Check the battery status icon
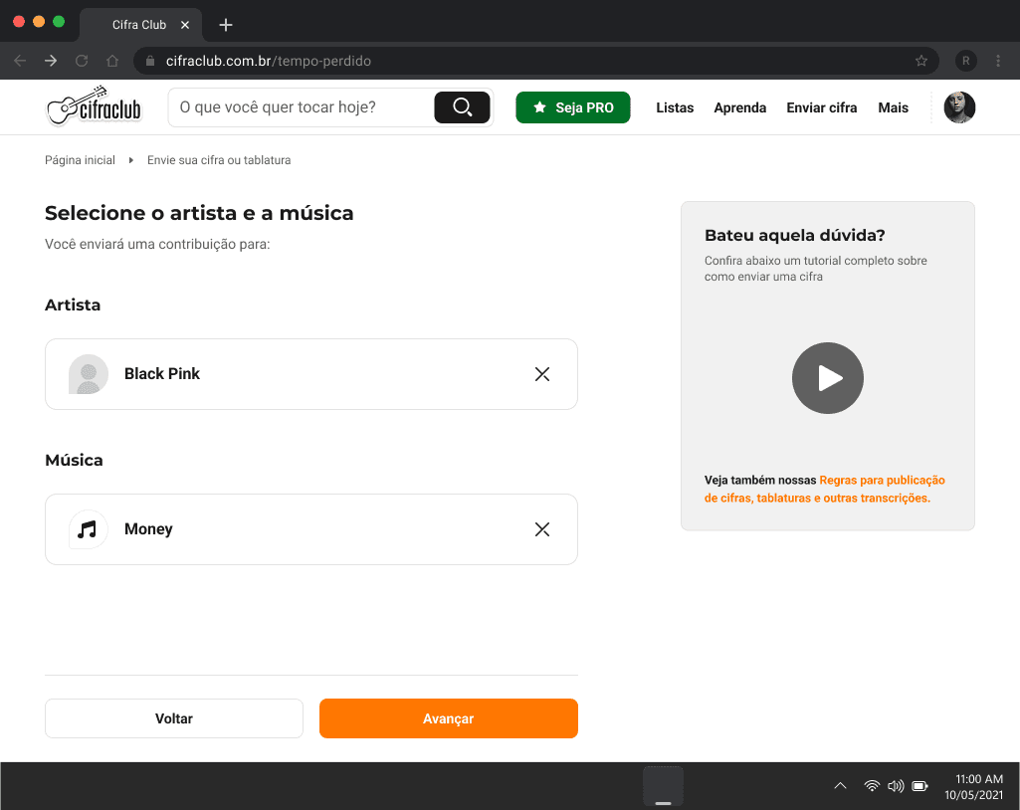This screenshot has height=810, width=1020. 919,786
